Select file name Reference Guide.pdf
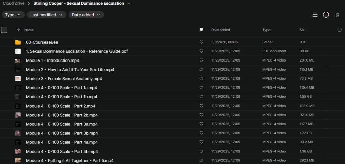Viewport: 345px width, 164px height. (x=77, y=51)
